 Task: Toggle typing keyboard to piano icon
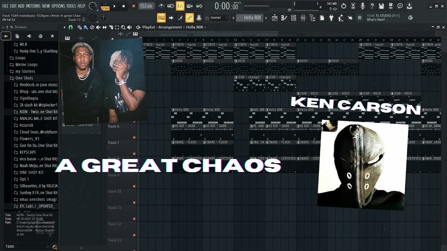click(x=161, y=18)
